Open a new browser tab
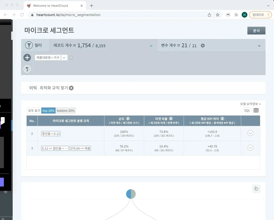The height and width of the screenshot is (220, 274). [92, 6]
